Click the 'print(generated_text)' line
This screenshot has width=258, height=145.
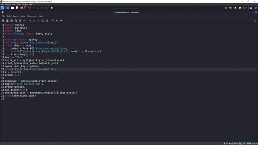click(20, 96)
